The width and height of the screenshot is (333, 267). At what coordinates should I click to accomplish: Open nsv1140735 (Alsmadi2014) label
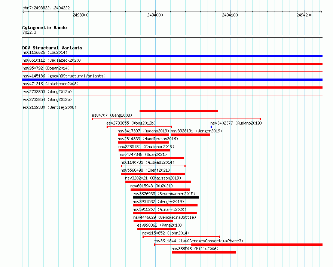147,162
